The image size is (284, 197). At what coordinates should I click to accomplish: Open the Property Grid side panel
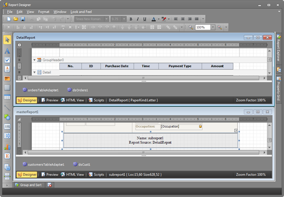pos(279,88)
